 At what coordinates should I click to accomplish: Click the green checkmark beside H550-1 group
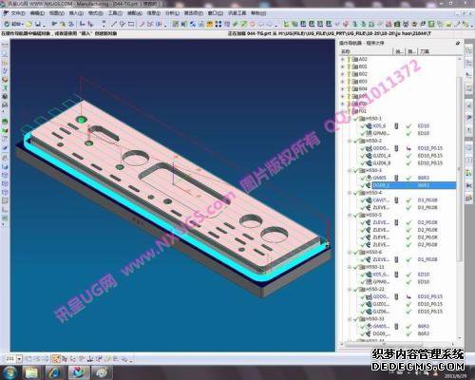click(x=355, y=119)
